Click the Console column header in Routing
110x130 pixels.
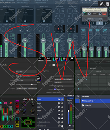coord(103,74)
